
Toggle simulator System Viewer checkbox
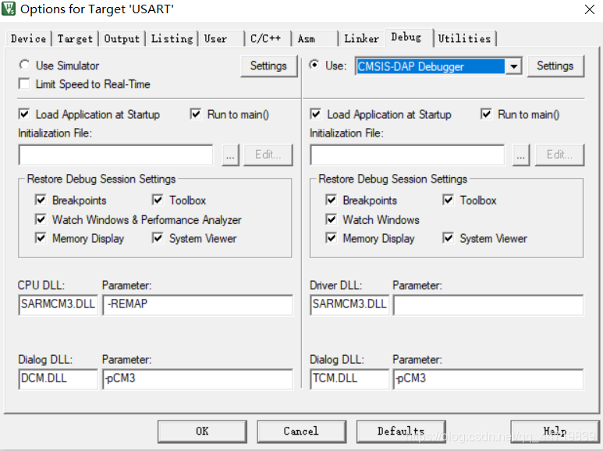click(158, 238)
